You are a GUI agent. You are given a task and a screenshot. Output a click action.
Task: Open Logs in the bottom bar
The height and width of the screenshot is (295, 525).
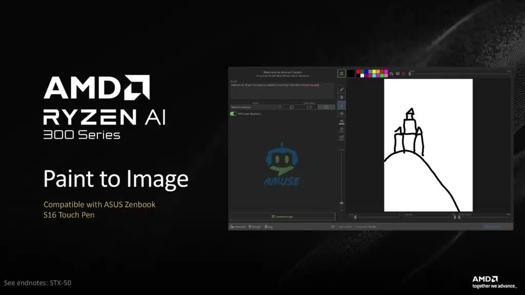(269, 227)
